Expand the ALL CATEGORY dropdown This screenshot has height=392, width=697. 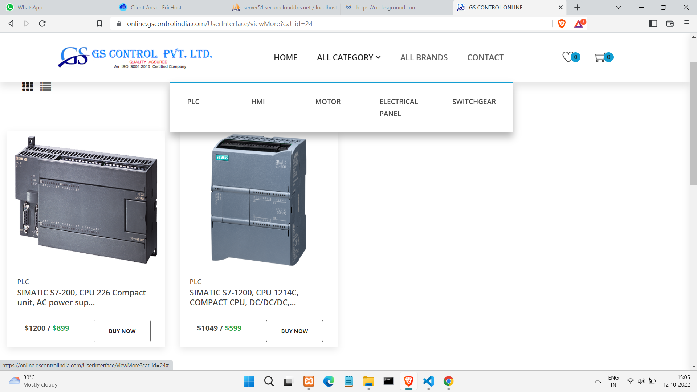pyautogui.click(x=348, y=57)
